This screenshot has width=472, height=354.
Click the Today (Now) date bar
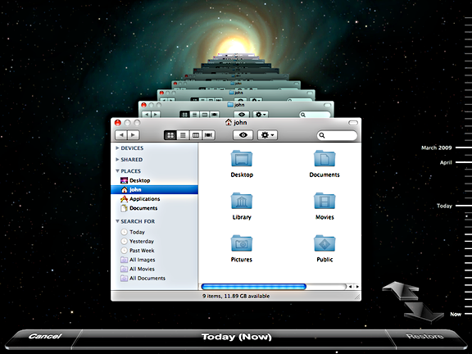(x=236, y=337)
